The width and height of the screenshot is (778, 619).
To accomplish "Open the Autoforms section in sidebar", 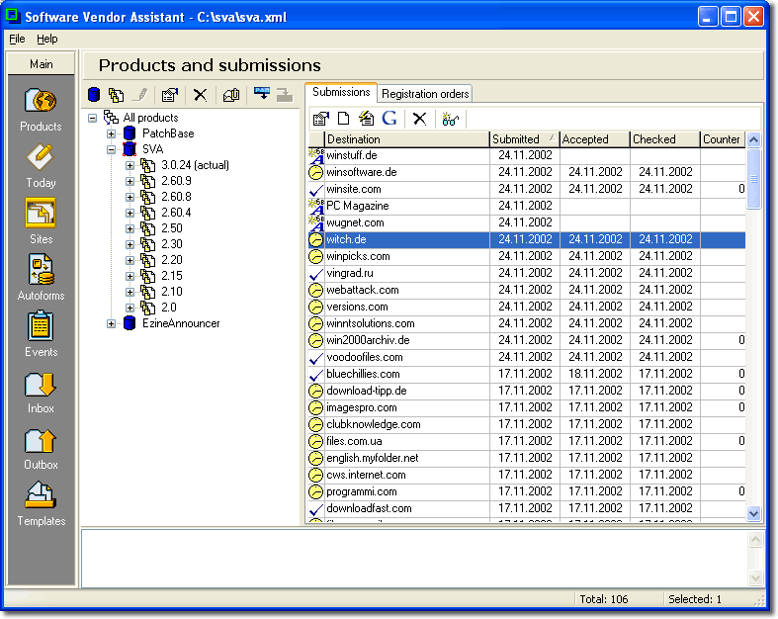I will click(41, 278).
